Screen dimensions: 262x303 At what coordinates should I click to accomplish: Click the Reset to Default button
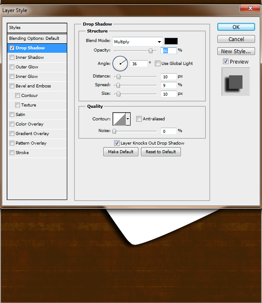[x=161, y=151]
